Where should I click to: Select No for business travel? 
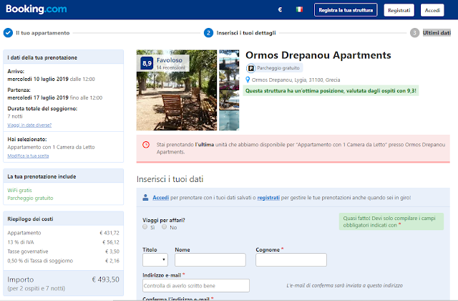tap(164, 226)
